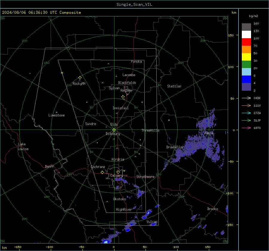This screenshot has width=269, height=251.
Task: Click the HighRiver city label
Action: [x=124, y=210]
